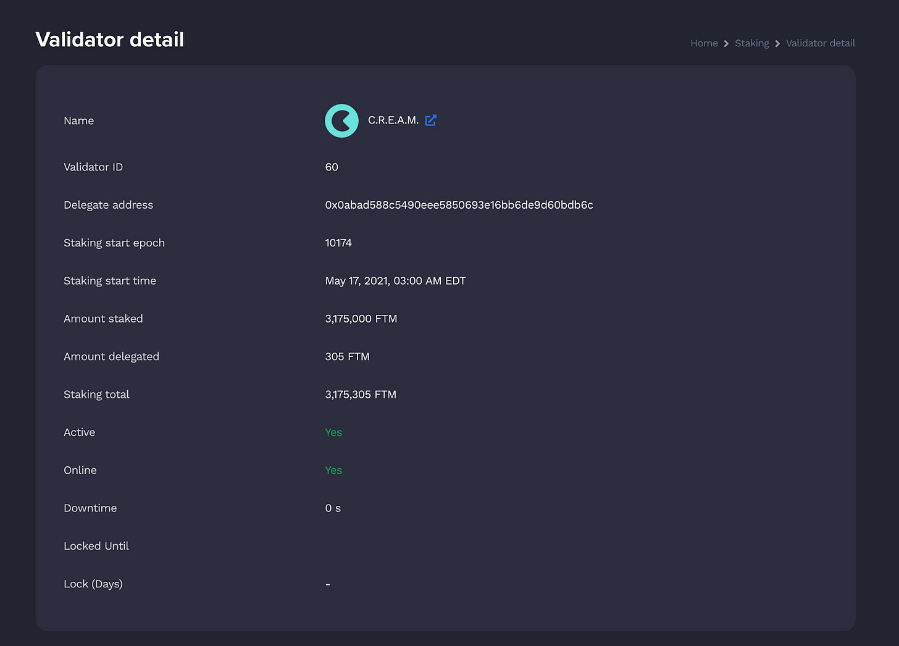Click the Active label
Image resolution: width=899 pixels, height=646 pixels.
(x=80, y=432)
